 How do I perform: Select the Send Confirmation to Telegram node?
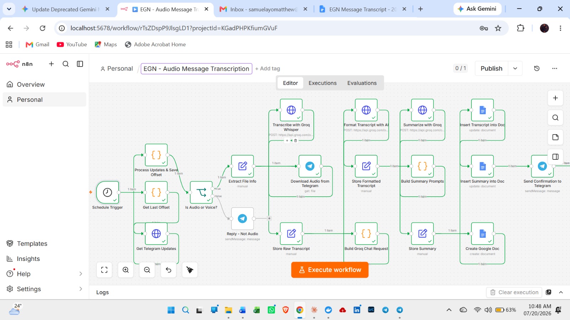(542, 166)
